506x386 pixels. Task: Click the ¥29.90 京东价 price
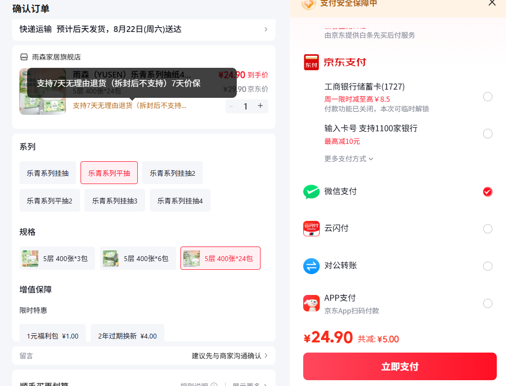(x=245, y=89)
